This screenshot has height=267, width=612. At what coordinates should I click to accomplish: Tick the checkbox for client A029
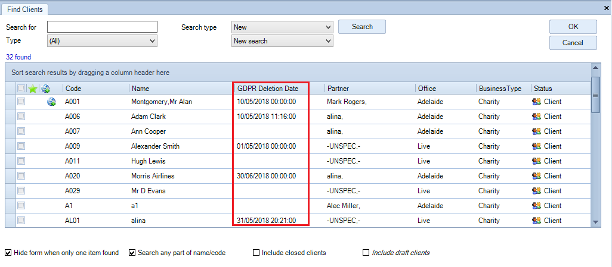(x=21, y=191)
